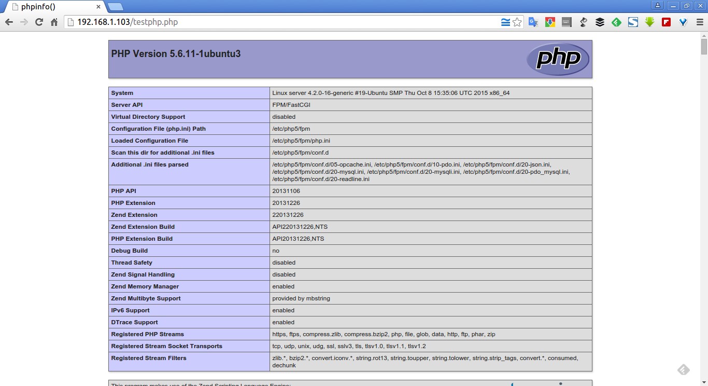
Task: Click the 'Thread Safety' row label
Action: (x=132, y=263)
